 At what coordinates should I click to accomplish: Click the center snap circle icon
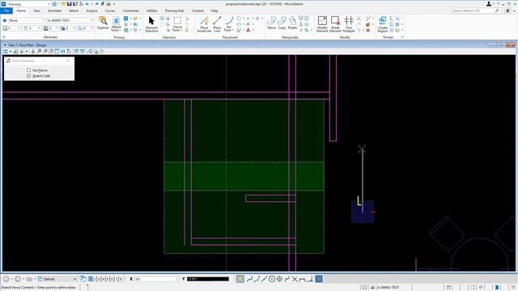coord(272,279)
